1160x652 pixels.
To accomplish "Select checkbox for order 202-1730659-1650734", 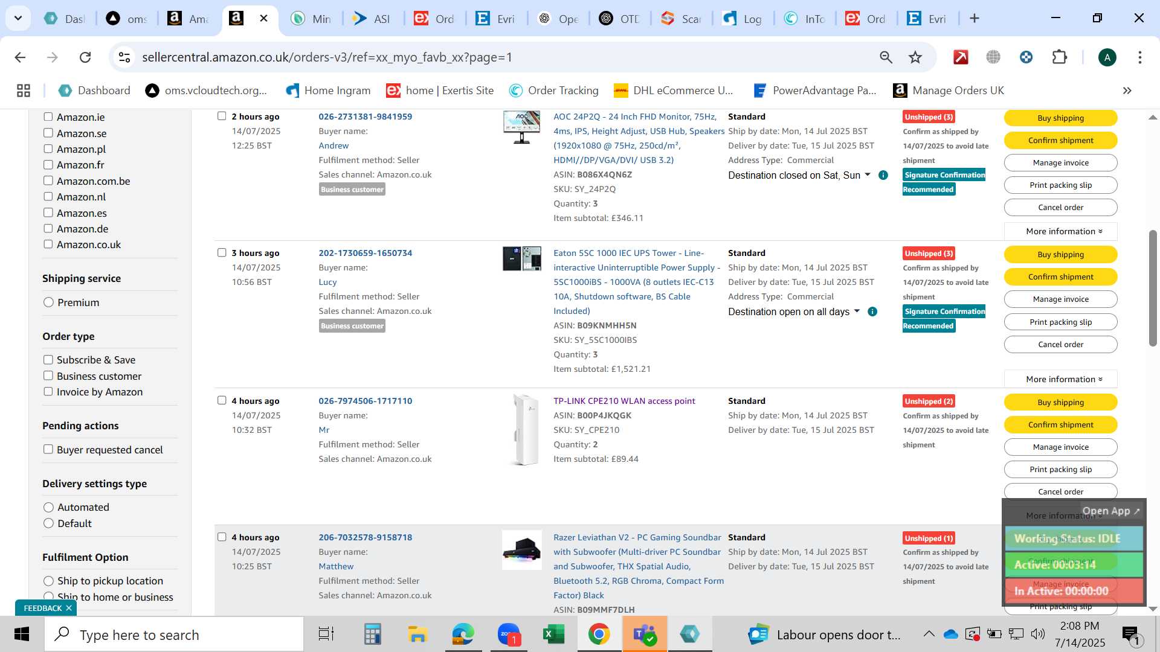I will [222, 252].
